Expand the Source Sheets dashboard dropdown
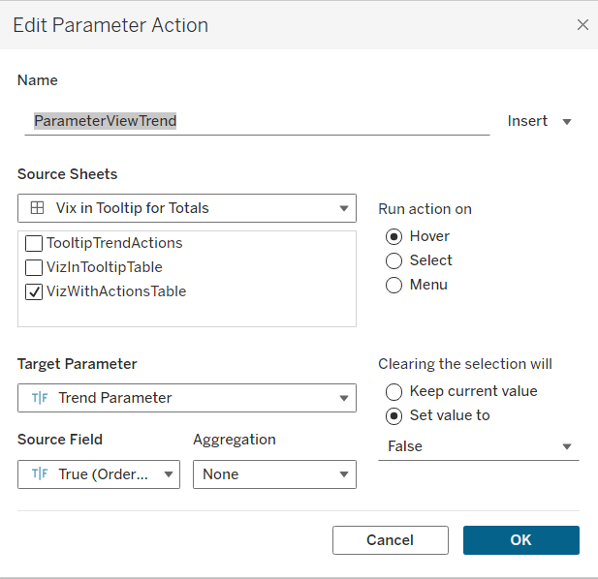598x579 pixels. point(343,208)
